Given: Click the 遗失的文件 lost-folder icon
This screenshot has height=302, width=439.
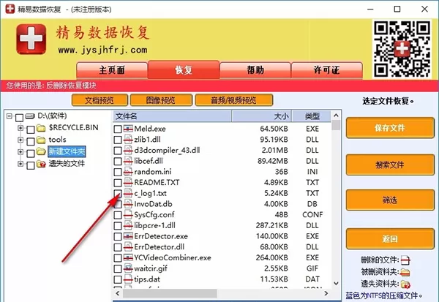Looking at the screenshot, I should pos(41,164).
